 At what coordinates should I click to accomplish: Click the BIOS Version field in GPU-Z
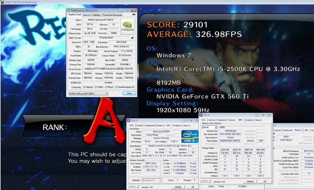coord(106,38)
